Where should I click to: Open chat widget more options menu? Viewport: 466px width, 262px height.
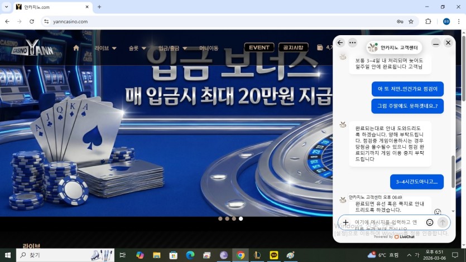[x=353, y=43]
